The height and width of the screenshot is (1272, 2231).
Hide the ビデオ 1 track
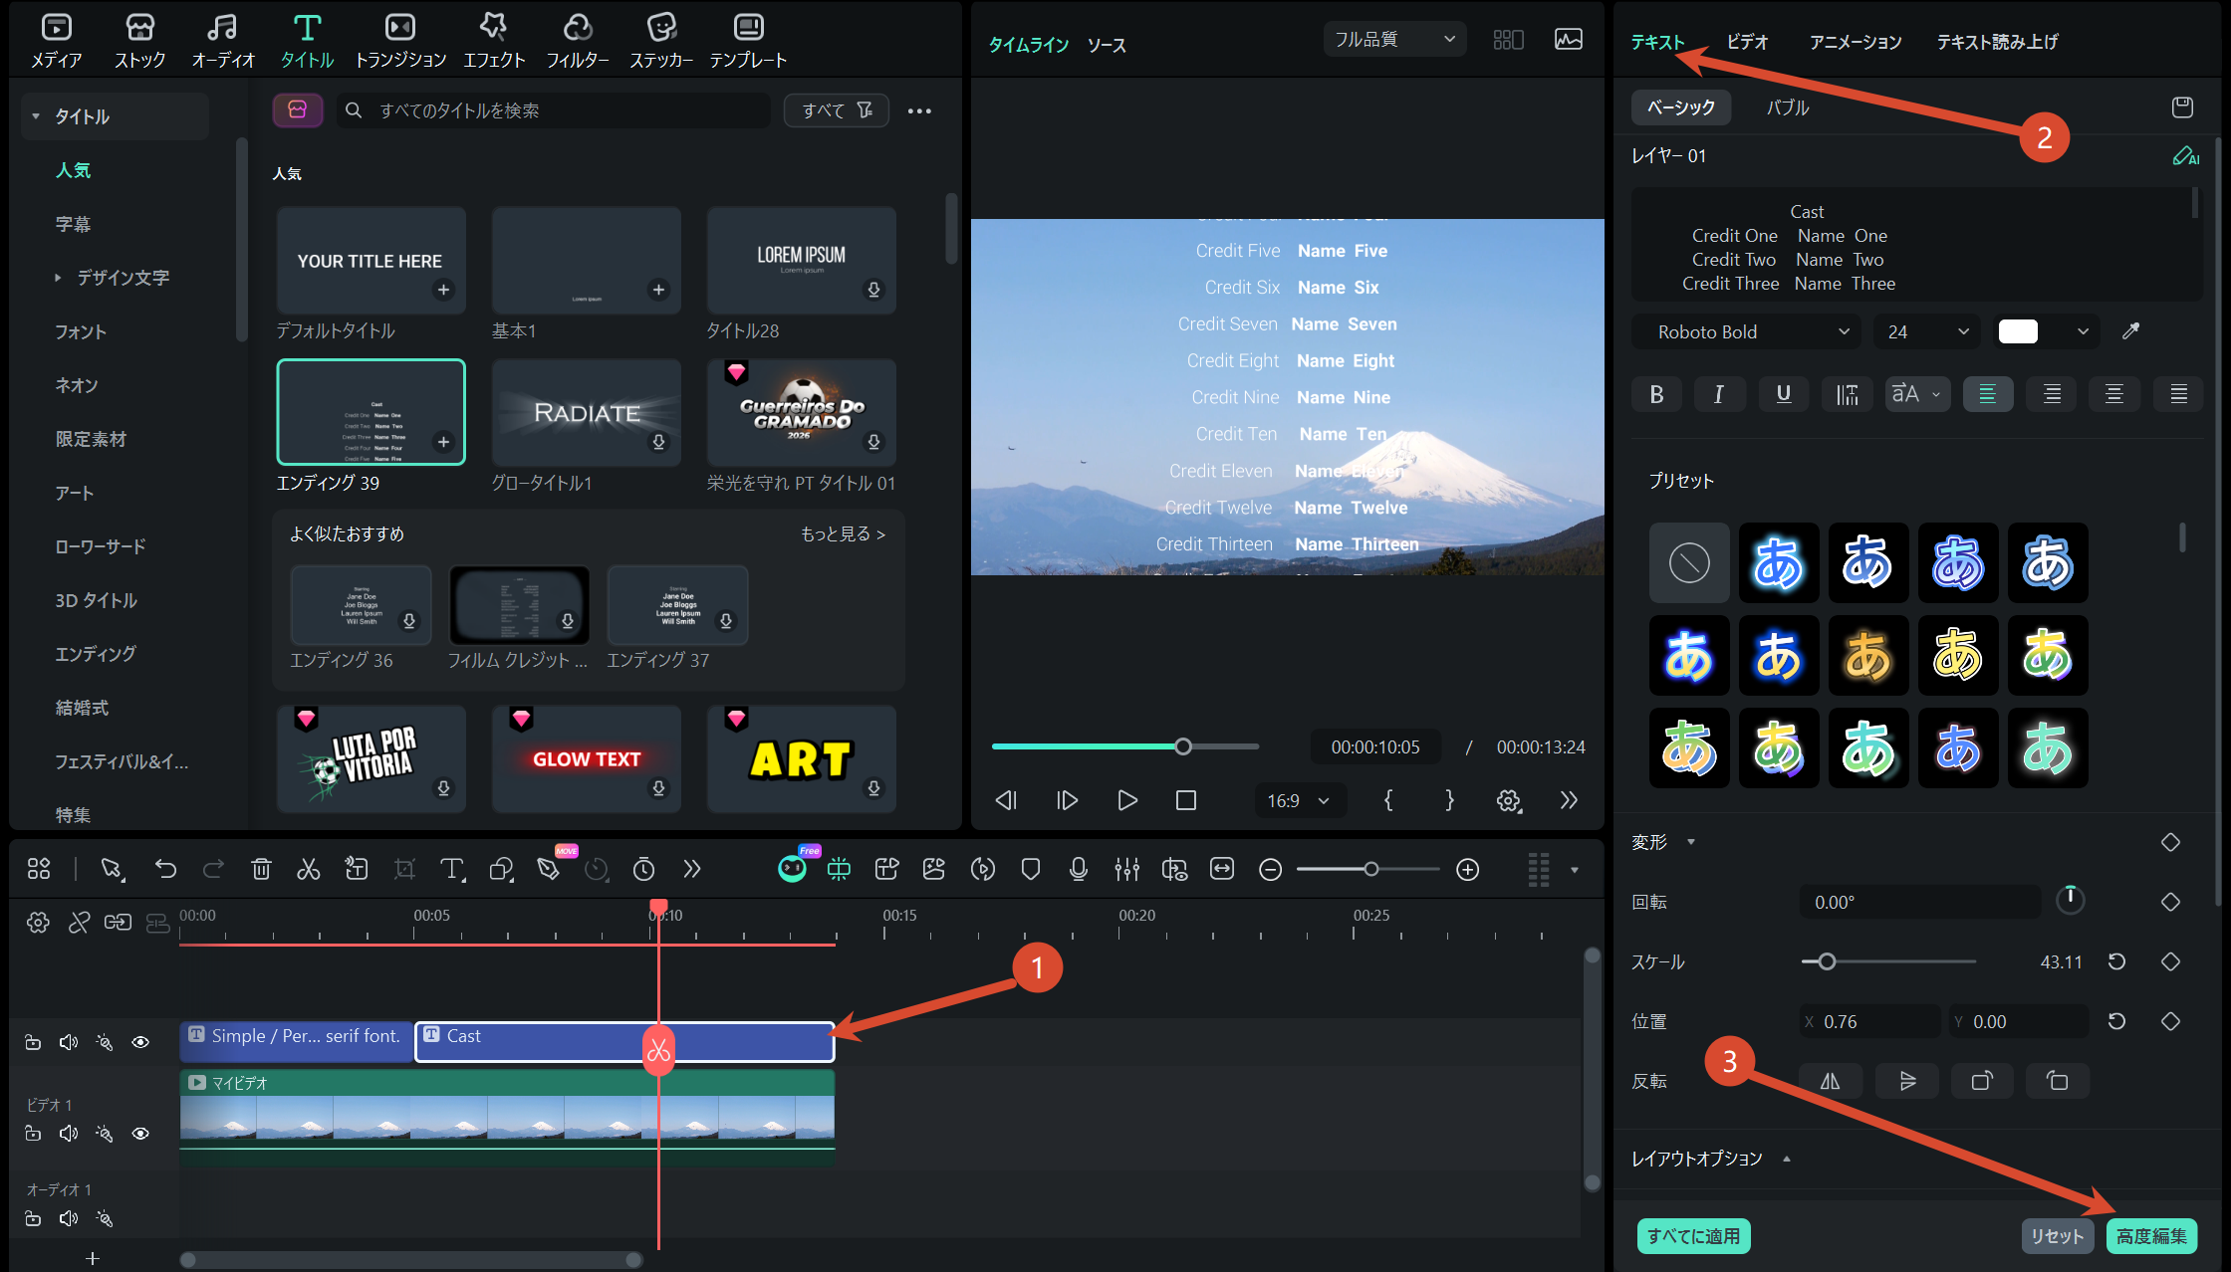(x=140, y=1134)
